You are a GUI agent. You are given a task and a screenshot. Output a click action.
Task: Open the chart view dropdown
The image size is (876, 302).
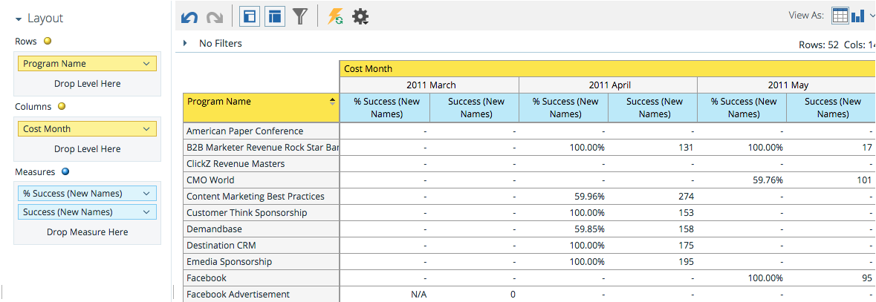click(x=863, y=16)
